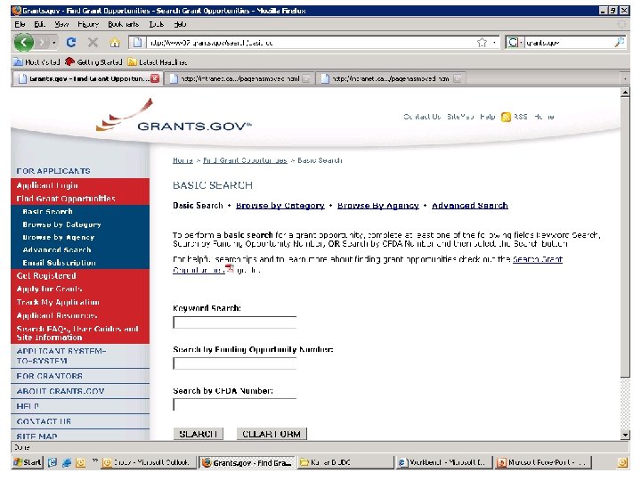Click the Funding Opportunity Number field
Viewport: 641px width, 481px height.
(235, 363)
